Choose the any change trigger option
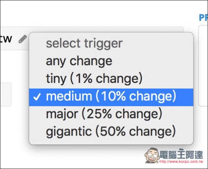Screen dimensions: 208x169 111,61
